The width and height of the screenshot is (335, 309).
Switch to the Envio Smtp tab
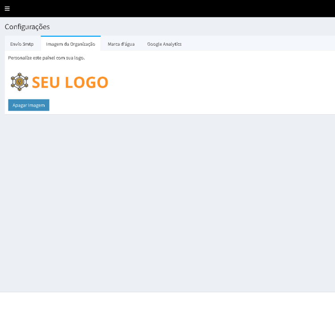tap(22, 44)
